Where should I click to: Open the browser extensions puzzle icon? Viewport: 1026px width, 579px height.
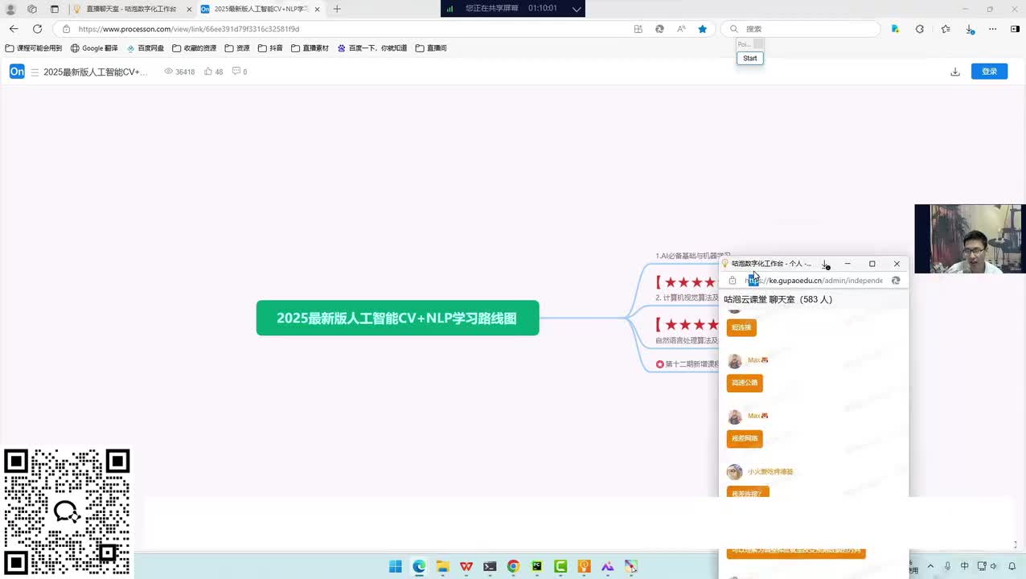tap(920, 29)
